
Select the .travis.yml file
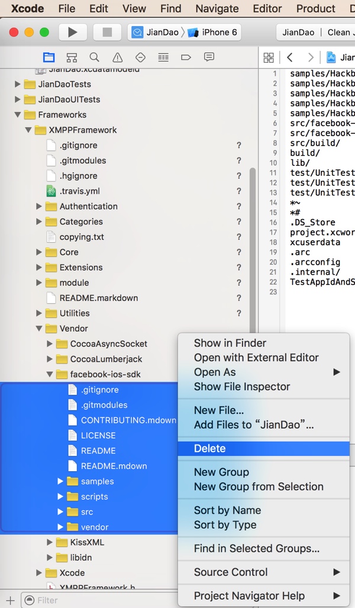click(79, 191)
